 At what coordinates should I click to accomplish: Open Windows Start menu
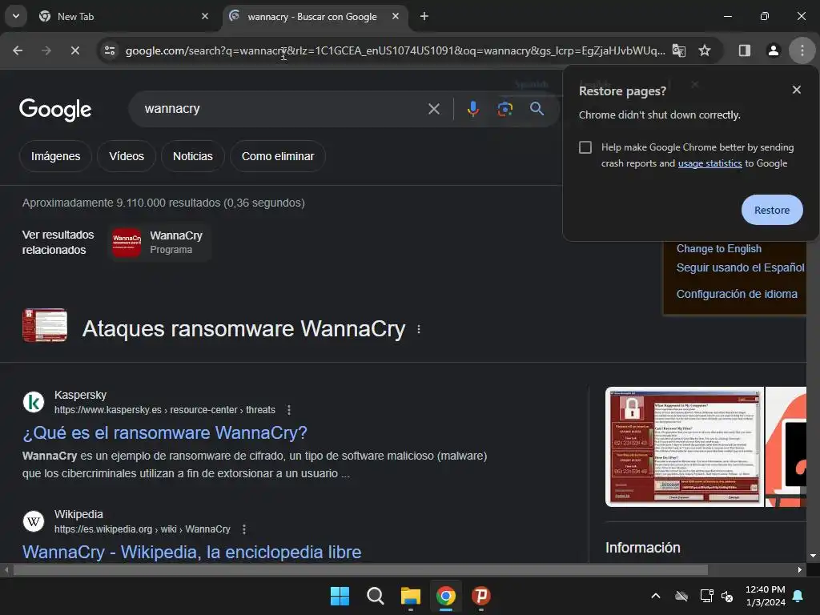(340, 596)
